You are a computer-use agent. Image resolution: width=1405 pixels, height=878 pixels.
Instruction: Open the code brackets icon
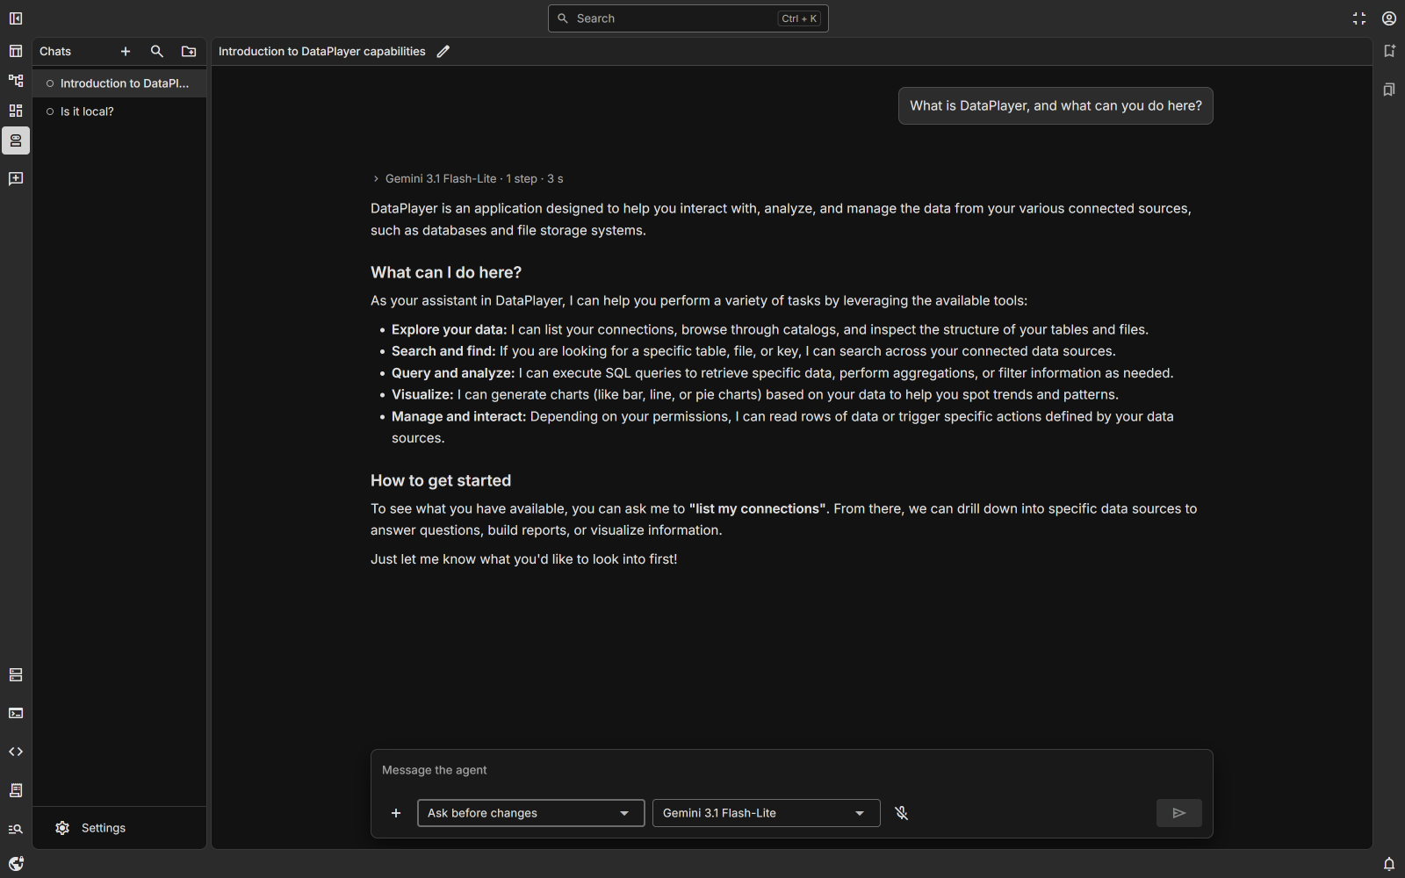coord(16,752)
